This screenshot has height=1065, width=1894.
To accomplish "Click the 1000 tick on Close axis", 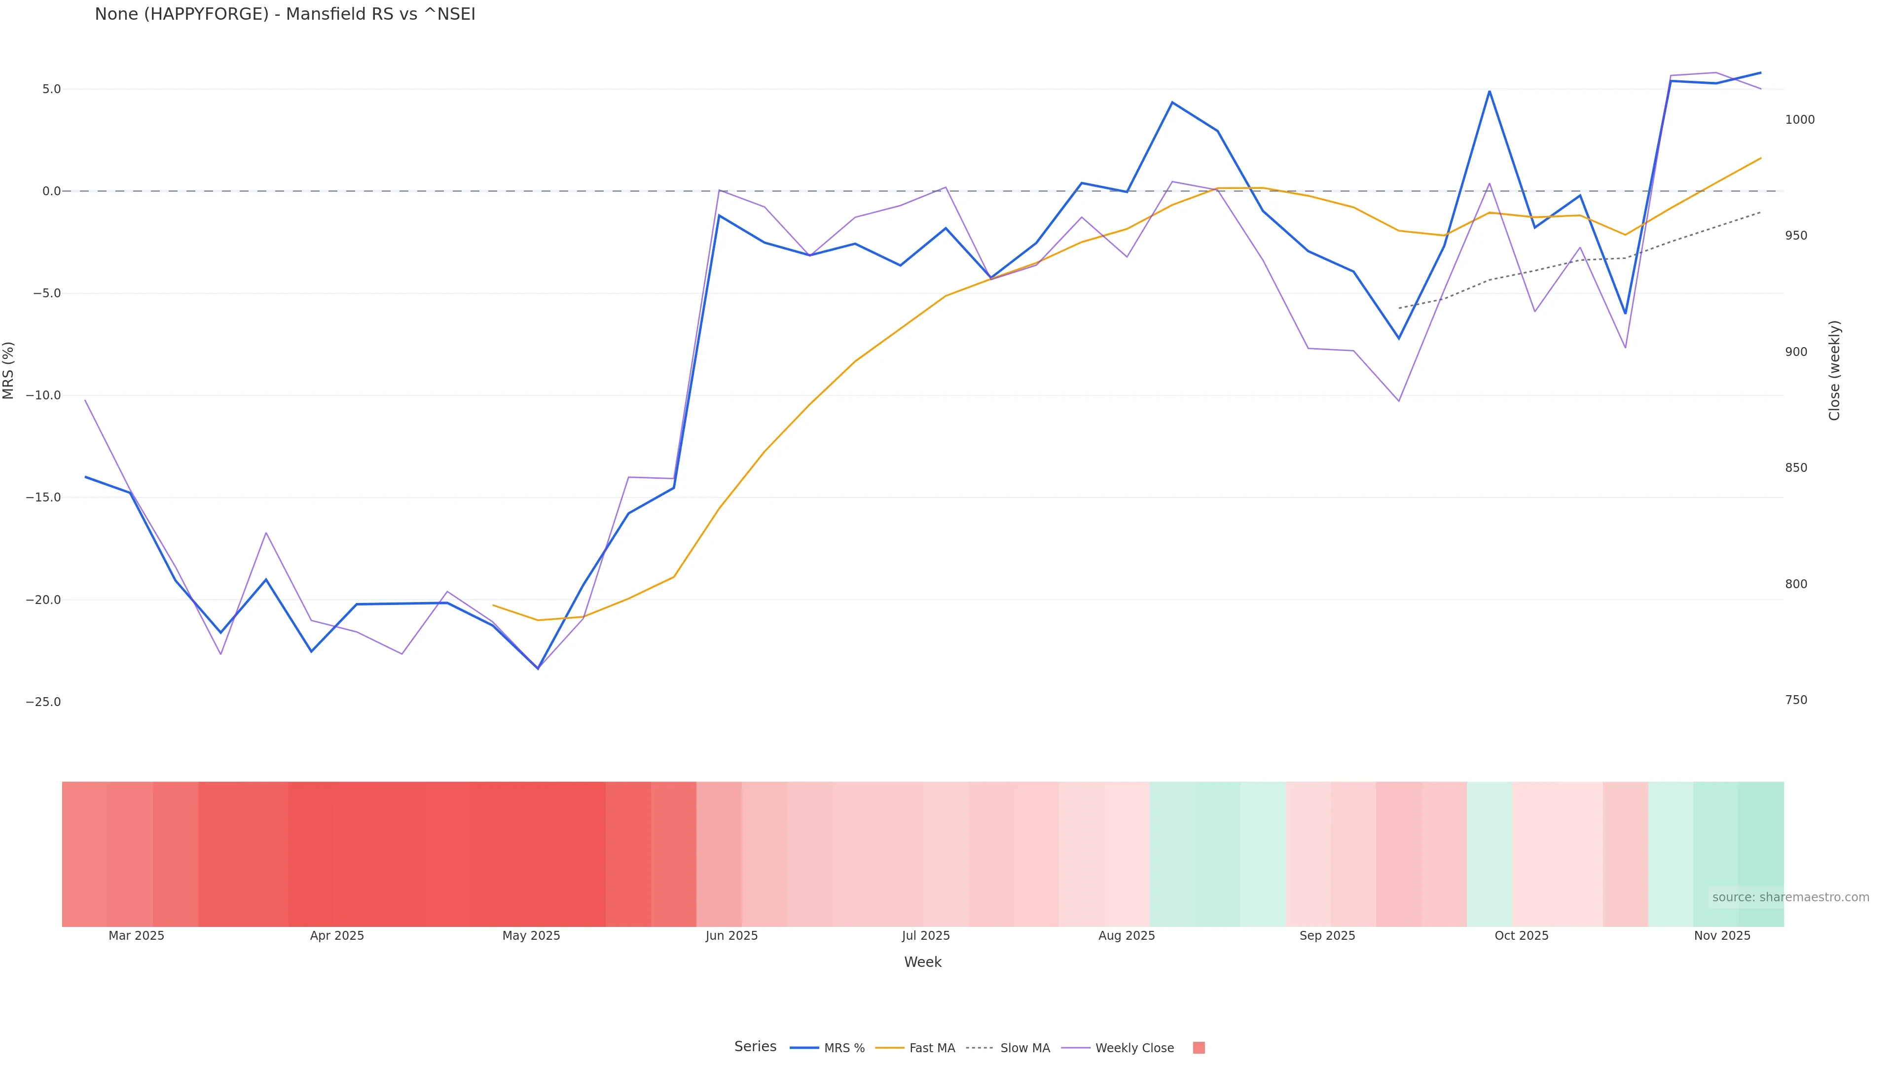I will pyautogui.click(x=1799, y=120).
